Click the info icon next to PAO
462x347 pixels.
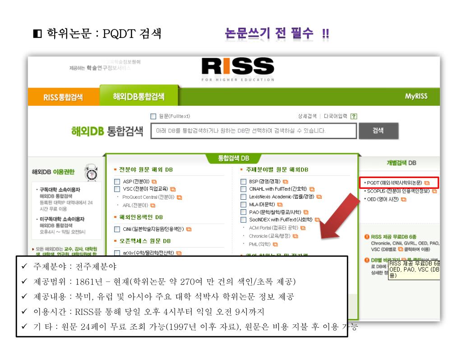coord(306,212)
